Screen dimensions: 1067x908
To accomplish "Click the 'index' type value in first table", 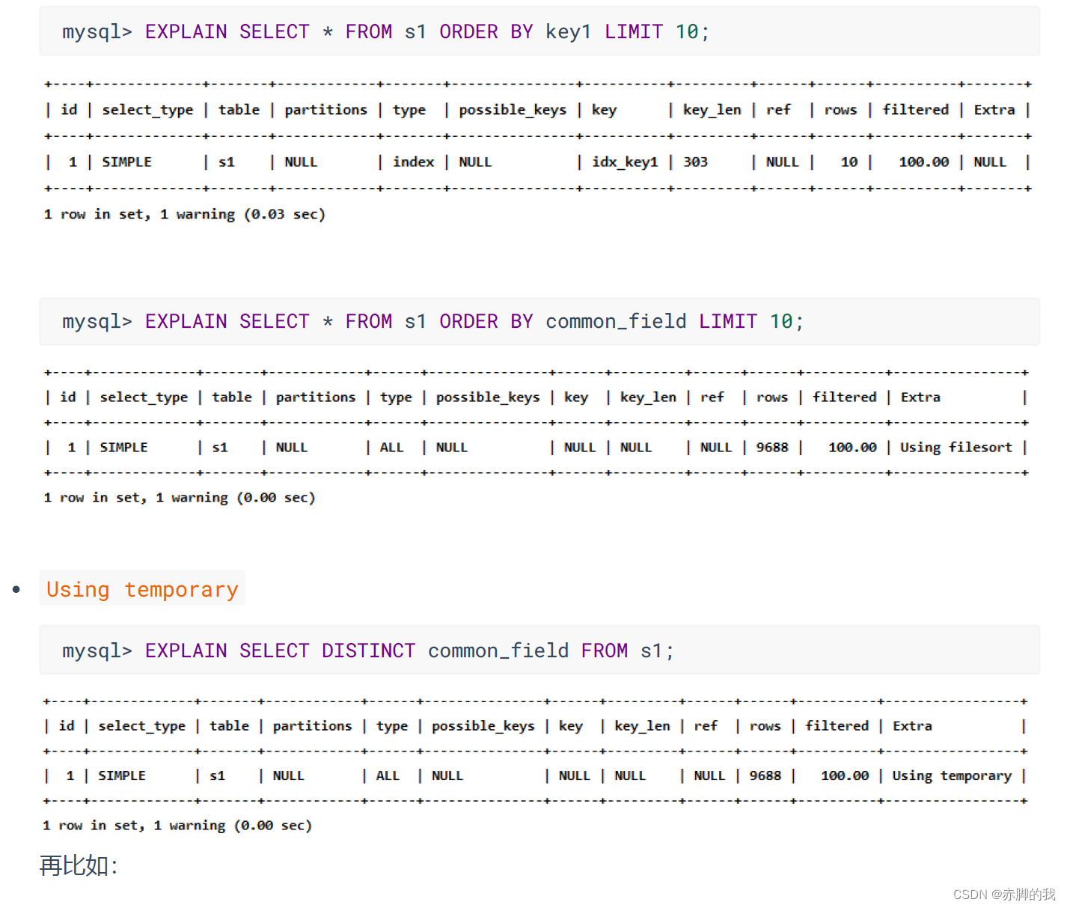I will pos(413,162).
